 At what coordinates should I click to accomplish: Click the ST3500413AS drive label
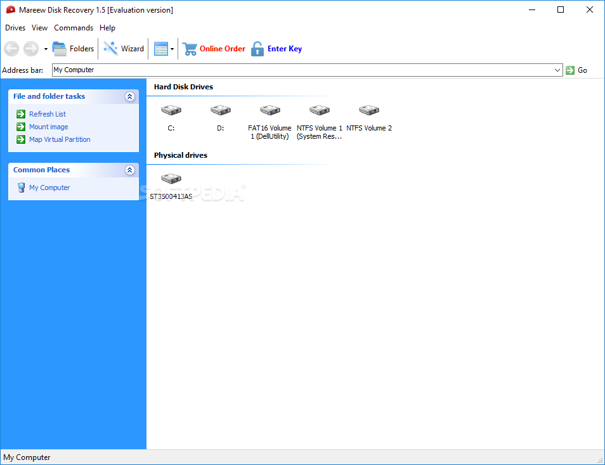point(171,196)
